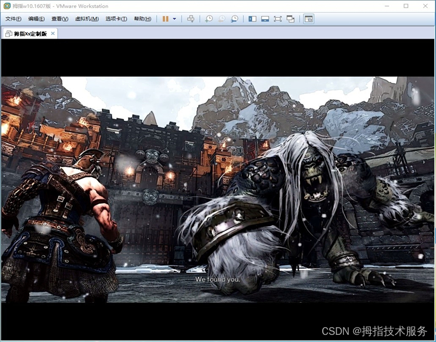The width and height of the screenshot is (436, 342).
Task: Revert to previous snapshot icon
Action: pyautogui.click(x=222, y=19)
